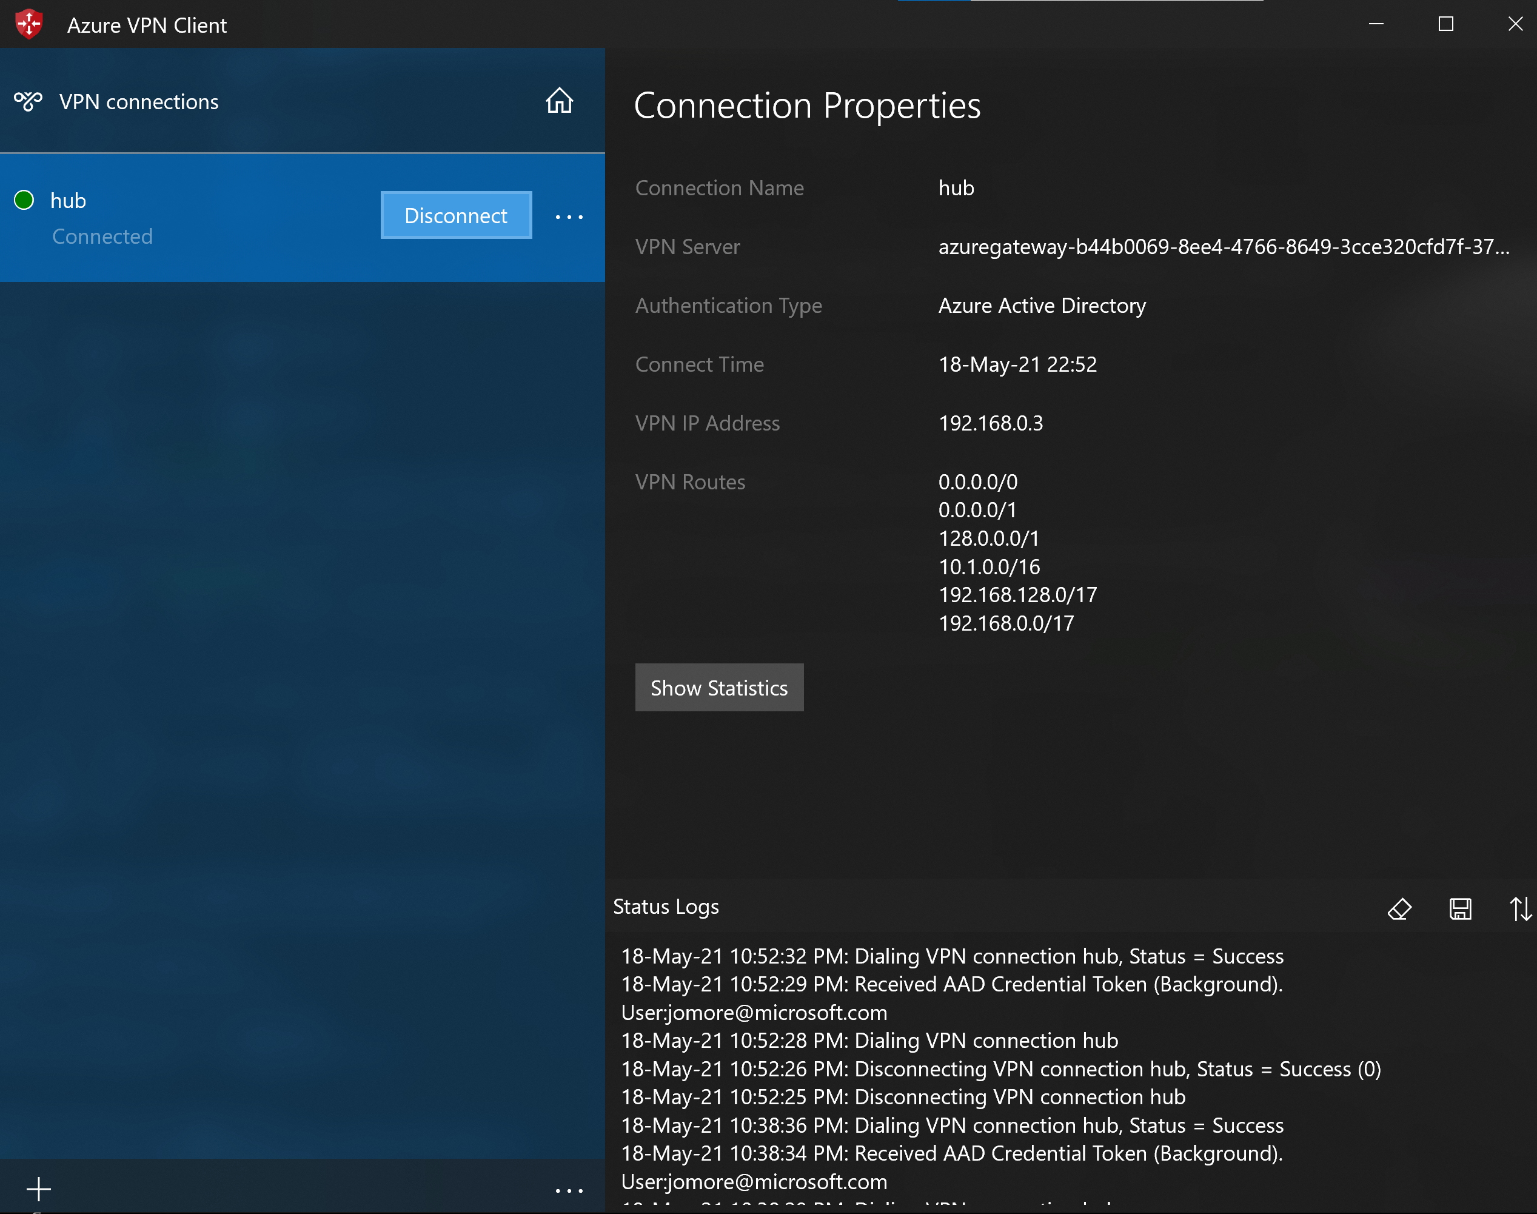Disconnect the hub VPN connection

(x=456, y=215)
